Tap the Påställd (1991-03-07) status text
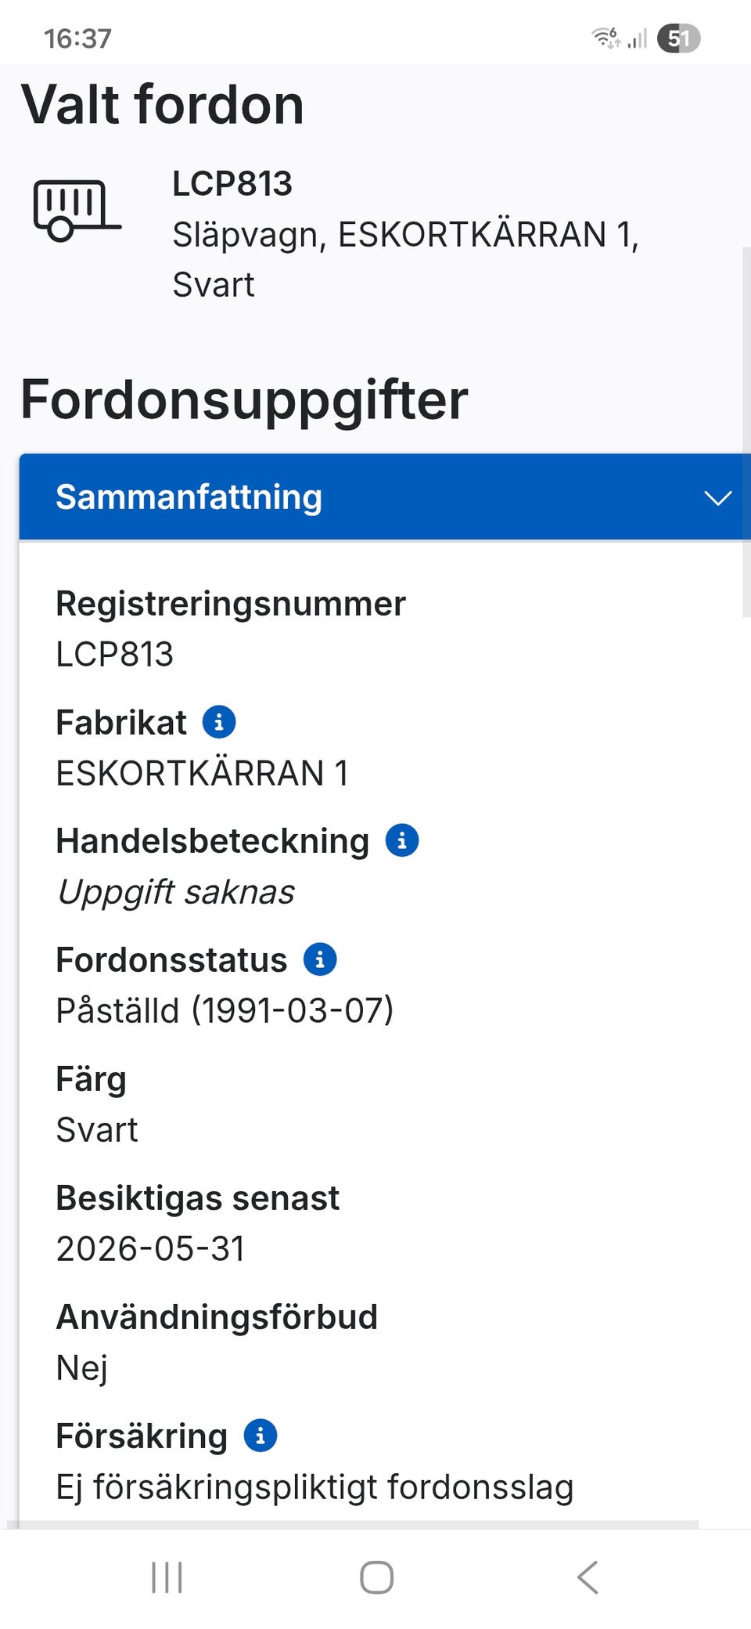Screen dimensions: 751x1629 225,1010
